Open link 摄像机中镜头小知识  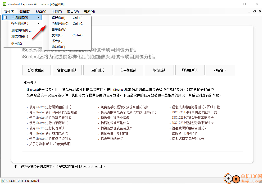(115, 118)
